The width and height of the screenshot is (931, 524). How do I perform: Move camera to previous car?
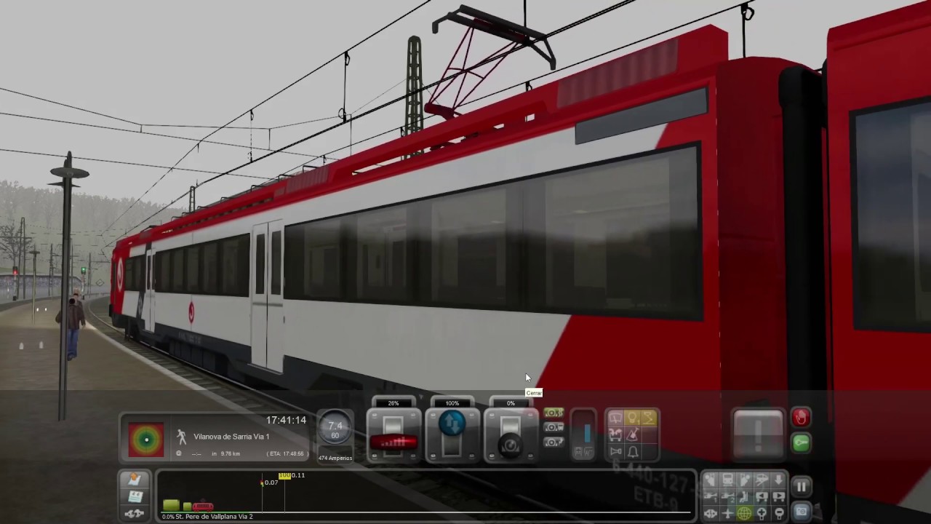(762, 497)
